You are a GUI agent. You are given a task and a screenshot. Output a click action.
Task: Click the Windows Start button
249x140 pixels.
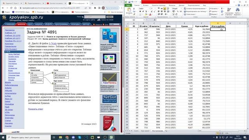[3, 137]
